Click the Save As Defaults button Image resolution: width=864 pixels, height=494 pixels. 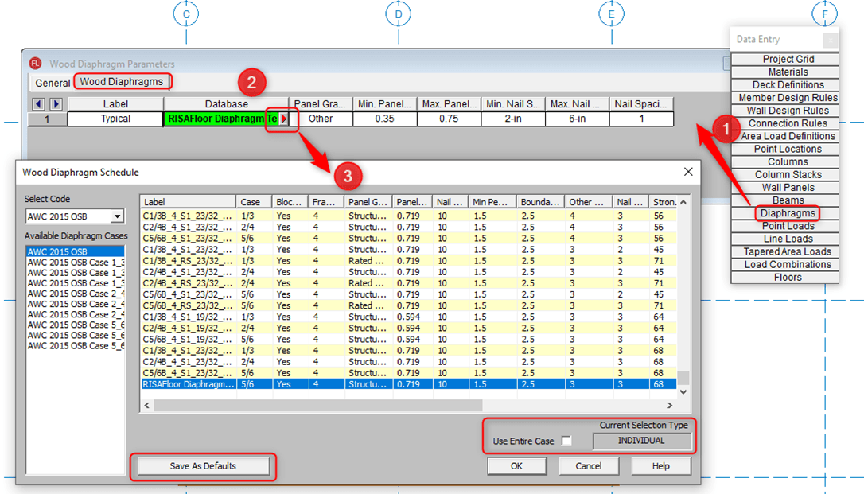[x=203, y=466]
